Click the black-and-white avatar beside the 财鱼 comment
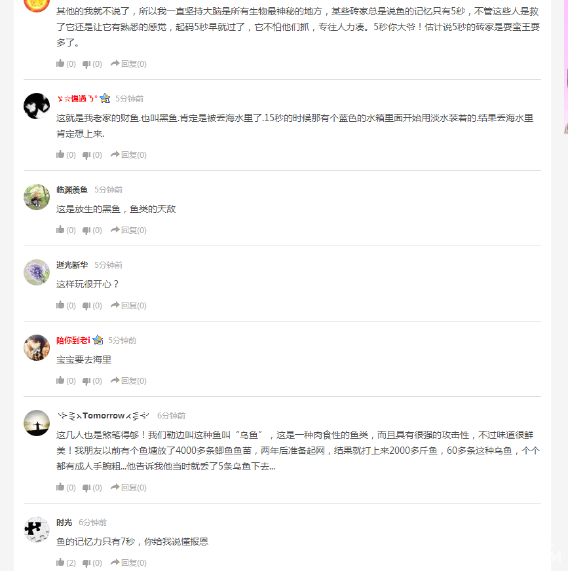Image resolution: width=568 pixels, height=571 pixels. (x=37, y=106)
